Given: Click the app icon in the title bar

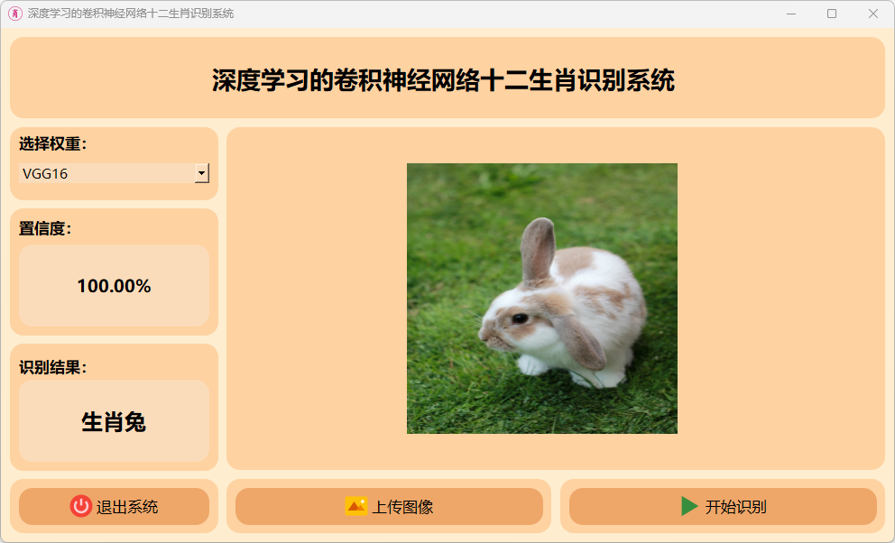Looking at the screenshot, I should pos(15,14).
